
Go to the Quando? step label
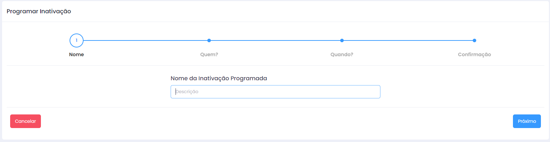tap(342, 54)
